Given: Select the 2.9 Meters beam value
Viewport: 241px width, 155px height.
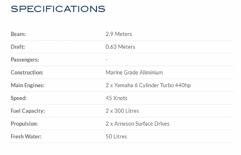Looking at the screenshot, I should (118, 34).
